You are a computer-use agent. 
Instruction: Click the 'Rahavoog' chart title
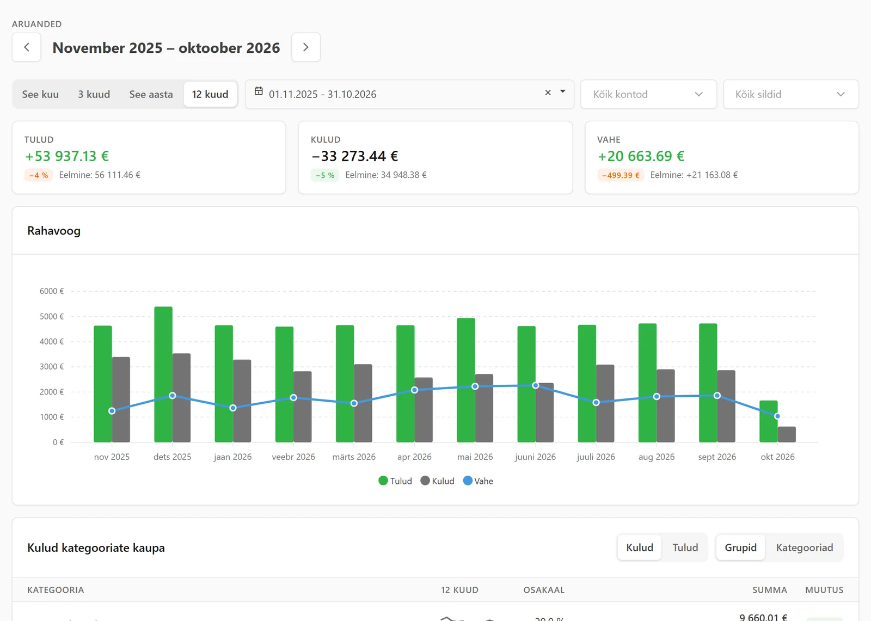click(54, 231)
